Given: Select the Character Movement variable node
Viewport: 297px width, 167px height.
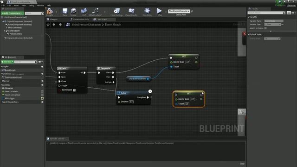Looking at the screenshot, I should (138, 79).
